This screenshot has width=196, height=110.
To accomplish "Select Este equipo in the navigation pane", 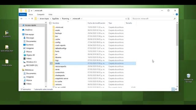I will [29, 35].
